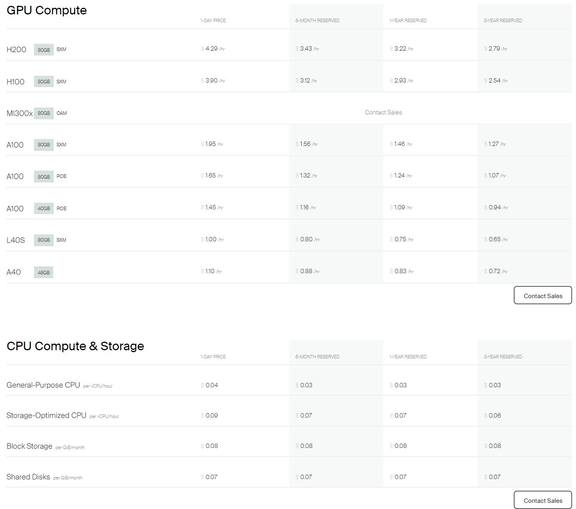Viewport: 576px width, 509px height.
Task: Select the Contact Sales text in the MI300x row
Action: pyautogui.click(x=383, y=112)
